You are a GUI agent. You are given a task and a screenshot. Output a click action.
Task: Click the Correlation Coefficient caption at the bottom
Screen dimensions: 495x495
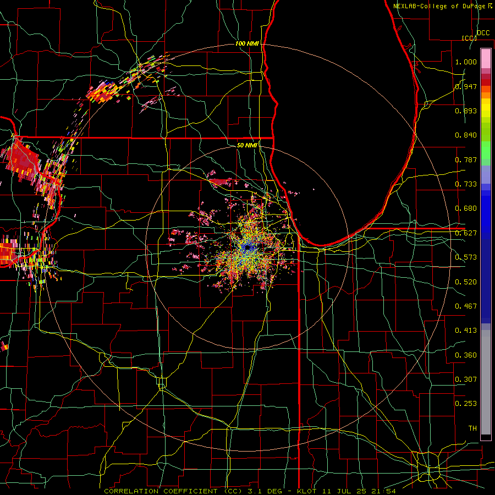250,491
